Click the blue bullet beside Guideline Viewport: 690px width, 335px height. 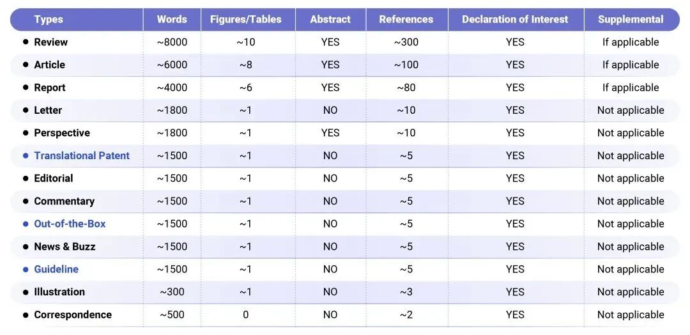point(26,269)
